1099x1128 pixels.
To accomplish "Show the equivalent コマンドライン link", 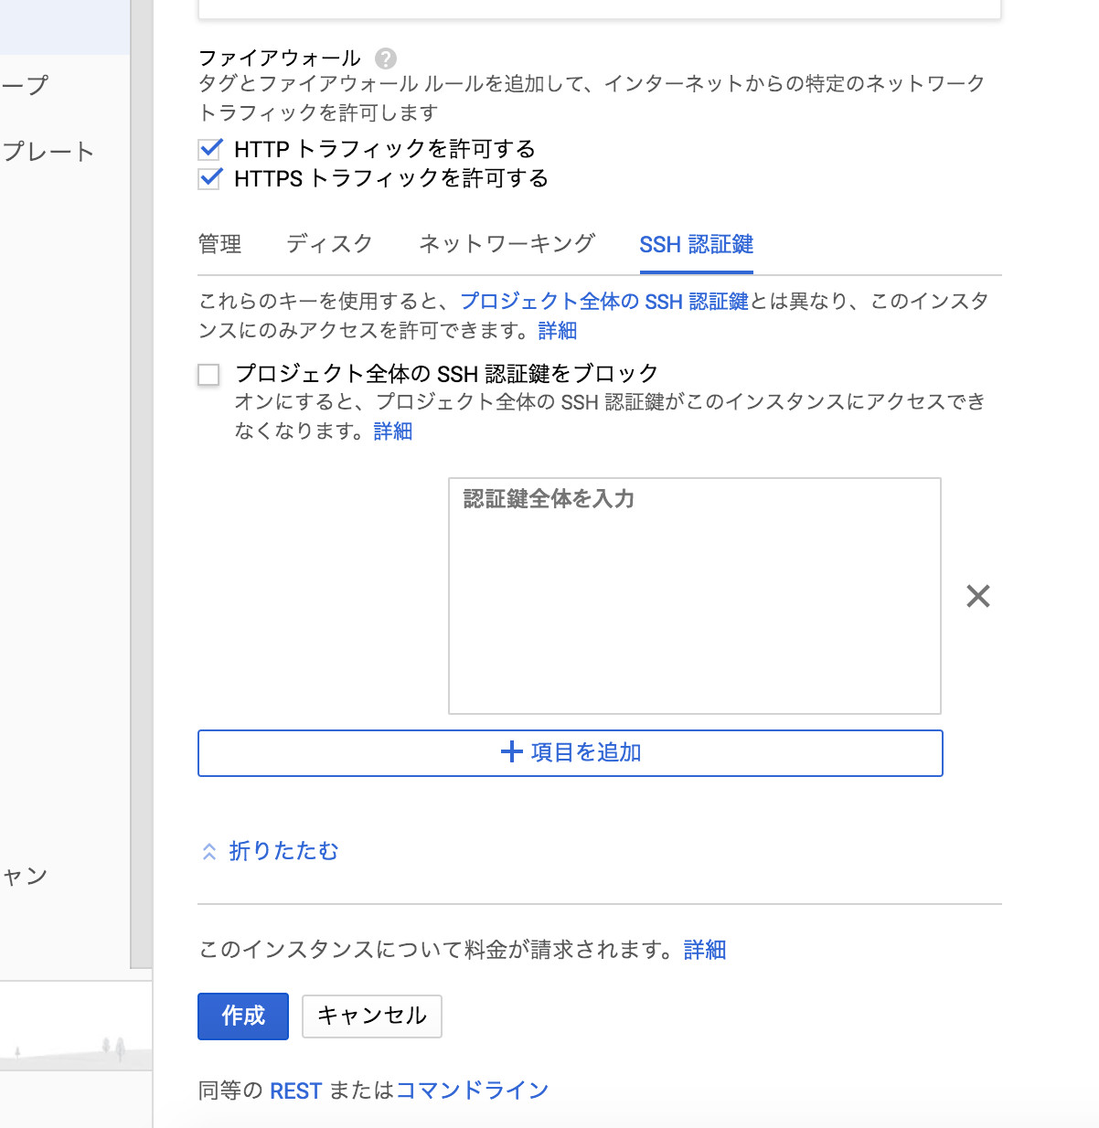I will pyautogui.click(x=472, y=1091).
